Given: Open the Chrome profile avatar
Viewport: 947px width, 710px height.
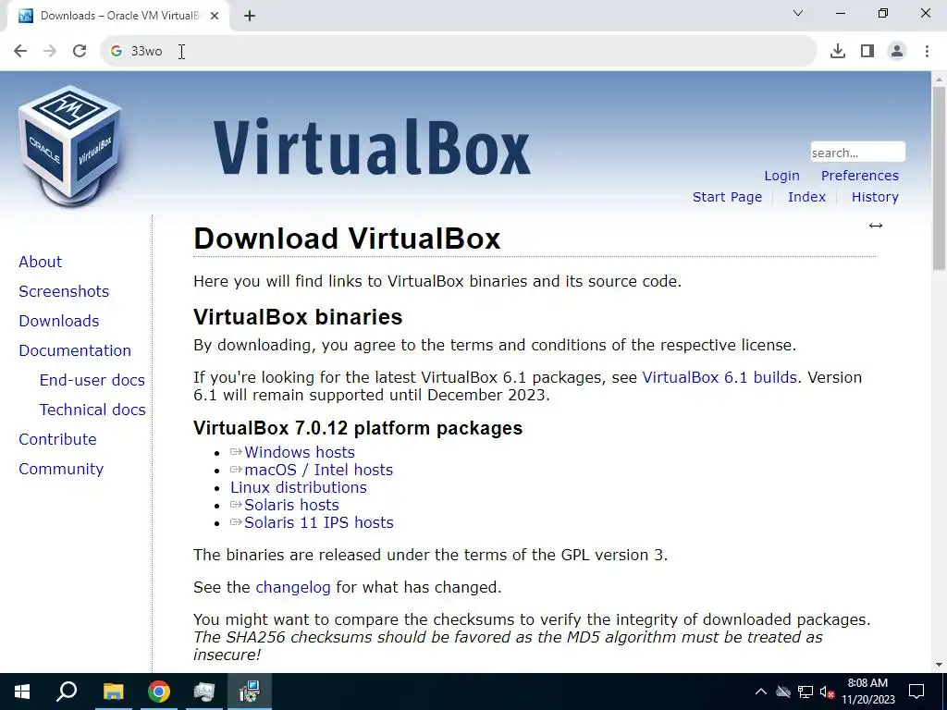Looking at the screenshot, I should (x=897, y=51).
